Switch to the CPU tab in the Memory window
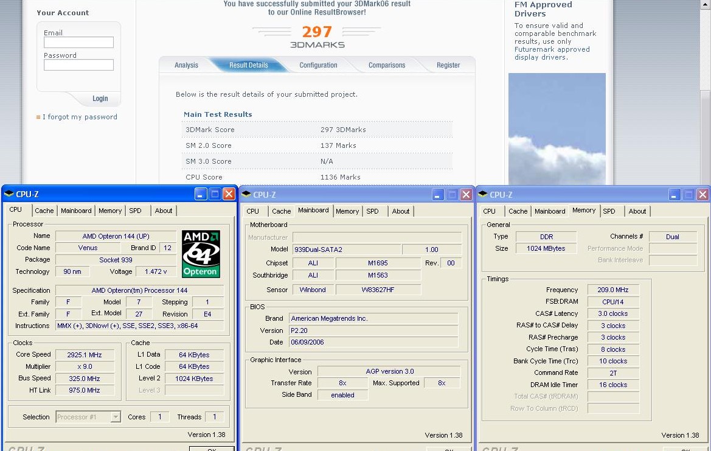Image resolution: width=711 pixels, height=451 pixels. coord(489,211)
